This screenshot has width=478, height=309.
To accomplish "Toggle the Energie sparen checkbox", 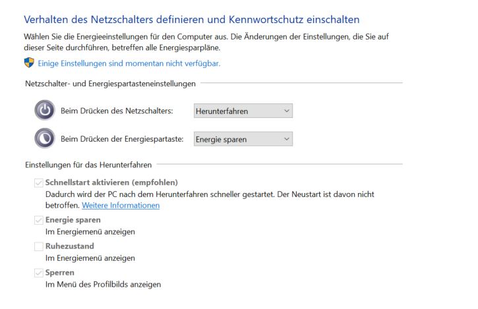I will click(x=38, y=220).
